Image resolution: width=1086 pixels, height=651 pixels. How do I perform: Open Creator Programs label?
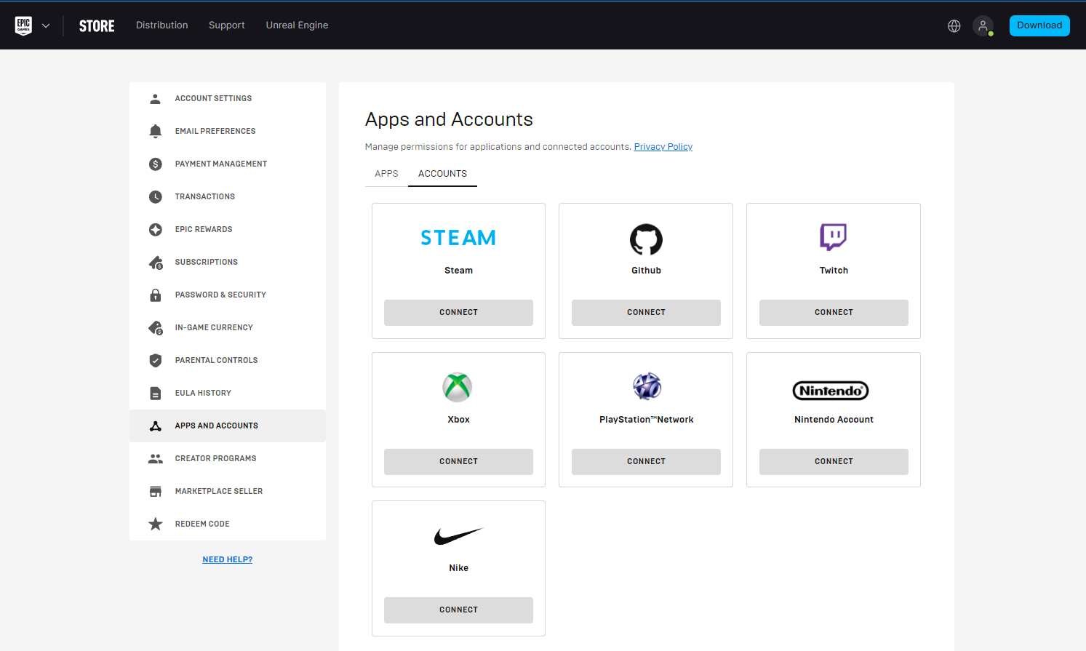point(216,458)
